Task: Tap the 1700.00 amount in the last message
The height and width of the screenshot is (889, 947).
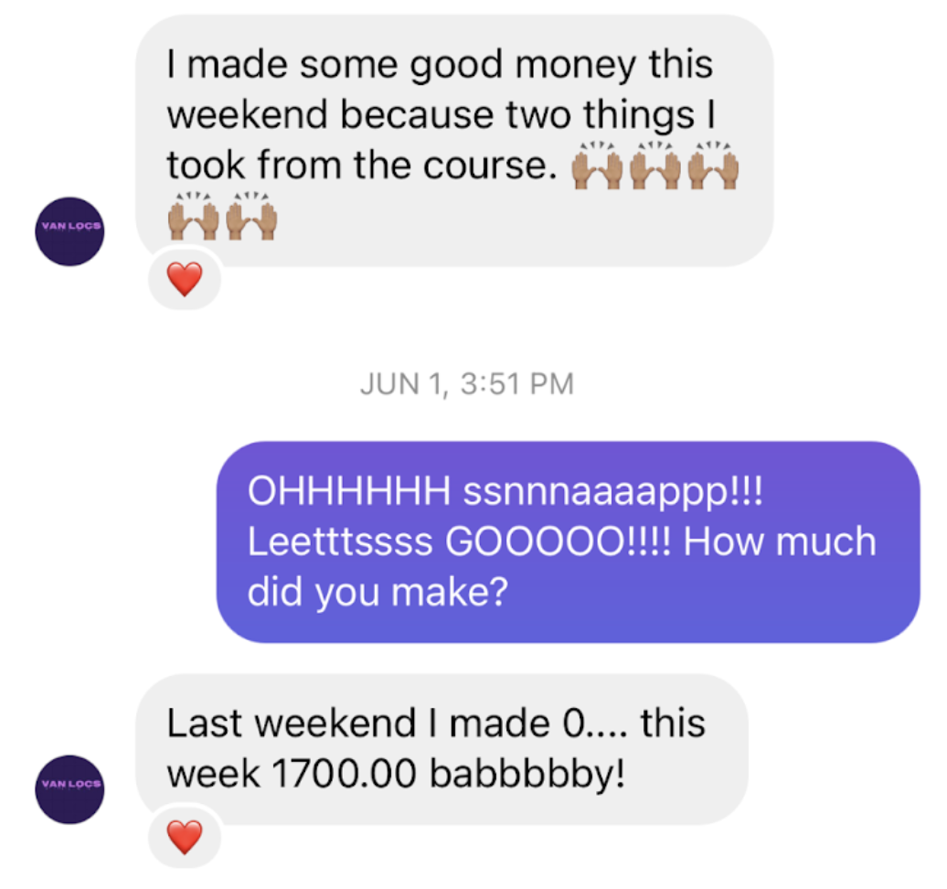Action: pyautogui.click(x=345, y=773)
